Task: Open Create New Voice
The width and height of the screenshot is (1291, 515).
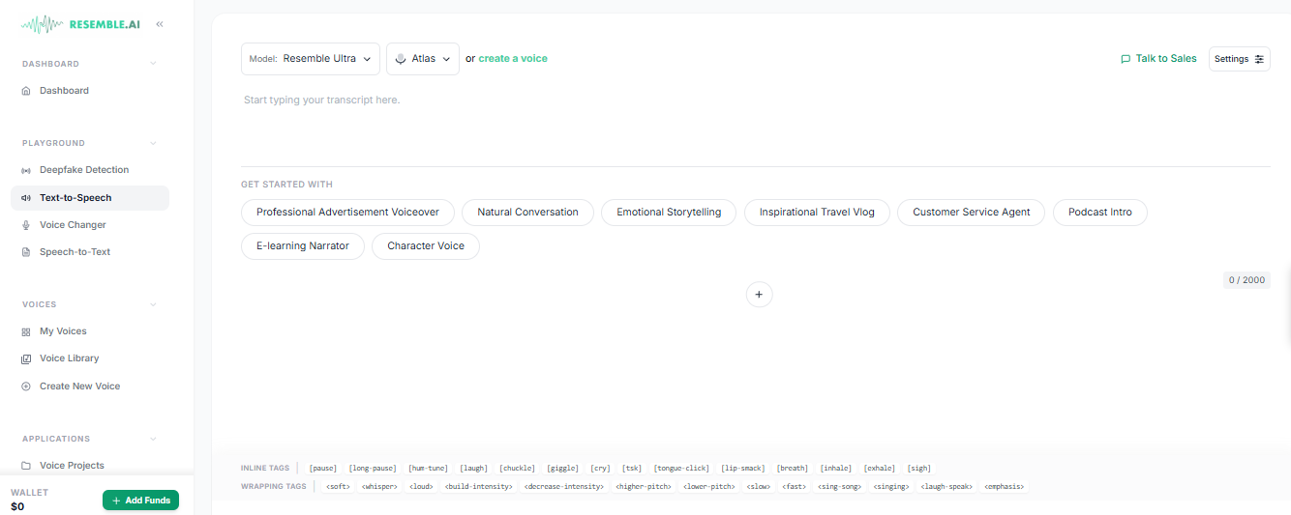Action: coord(79,386)
